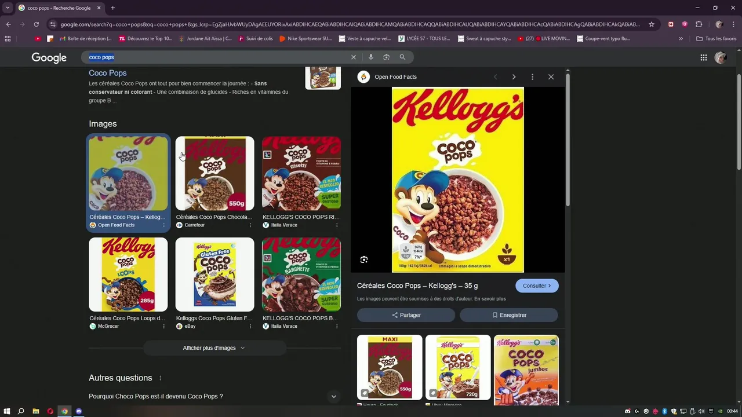The width and height of the screenshot is (742, 417).
Task: Open more options for Carrefour image result
Action: (x=250, y=225)
